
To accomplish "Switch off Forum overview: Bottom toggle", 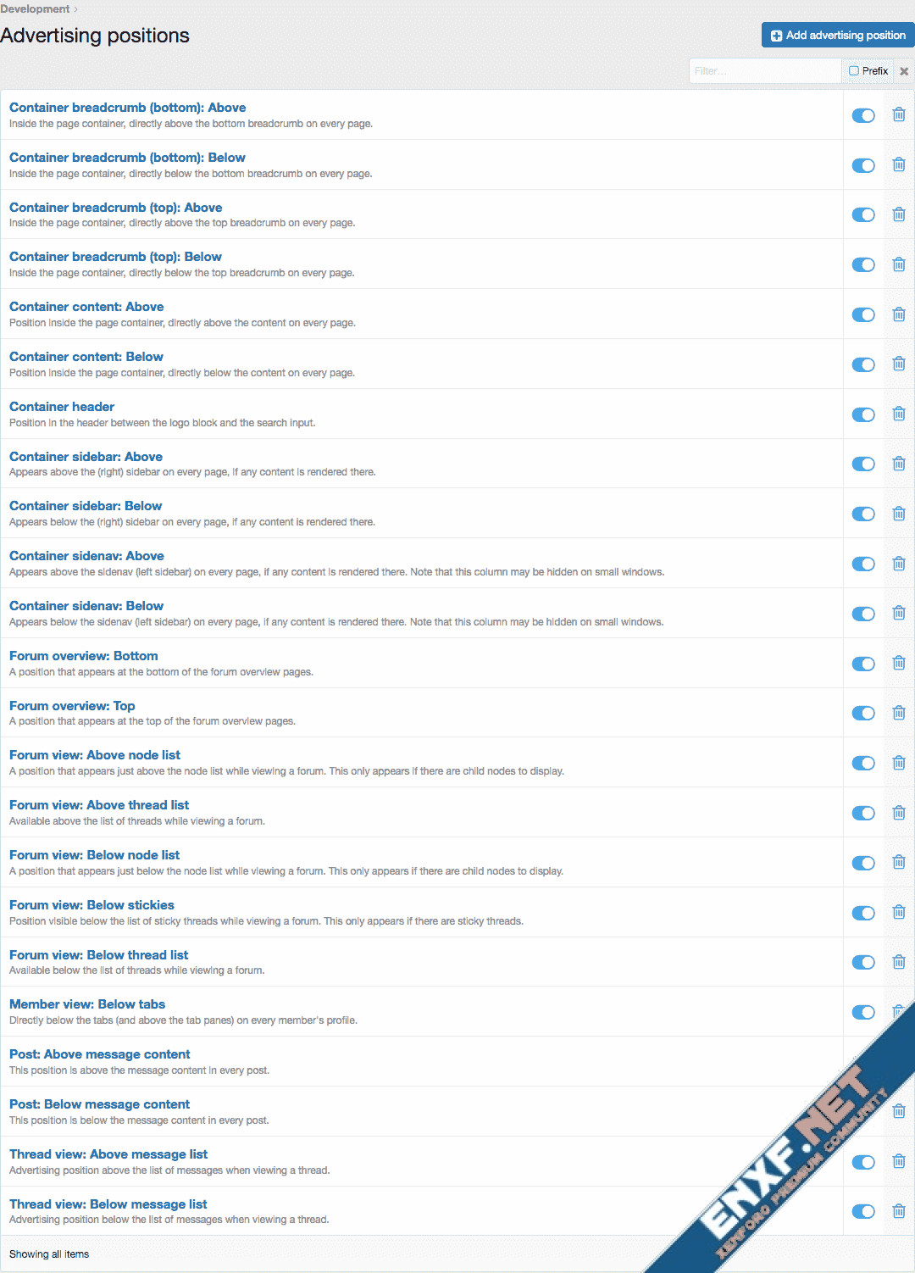I will pyautogui.click(x=863, y=664).
